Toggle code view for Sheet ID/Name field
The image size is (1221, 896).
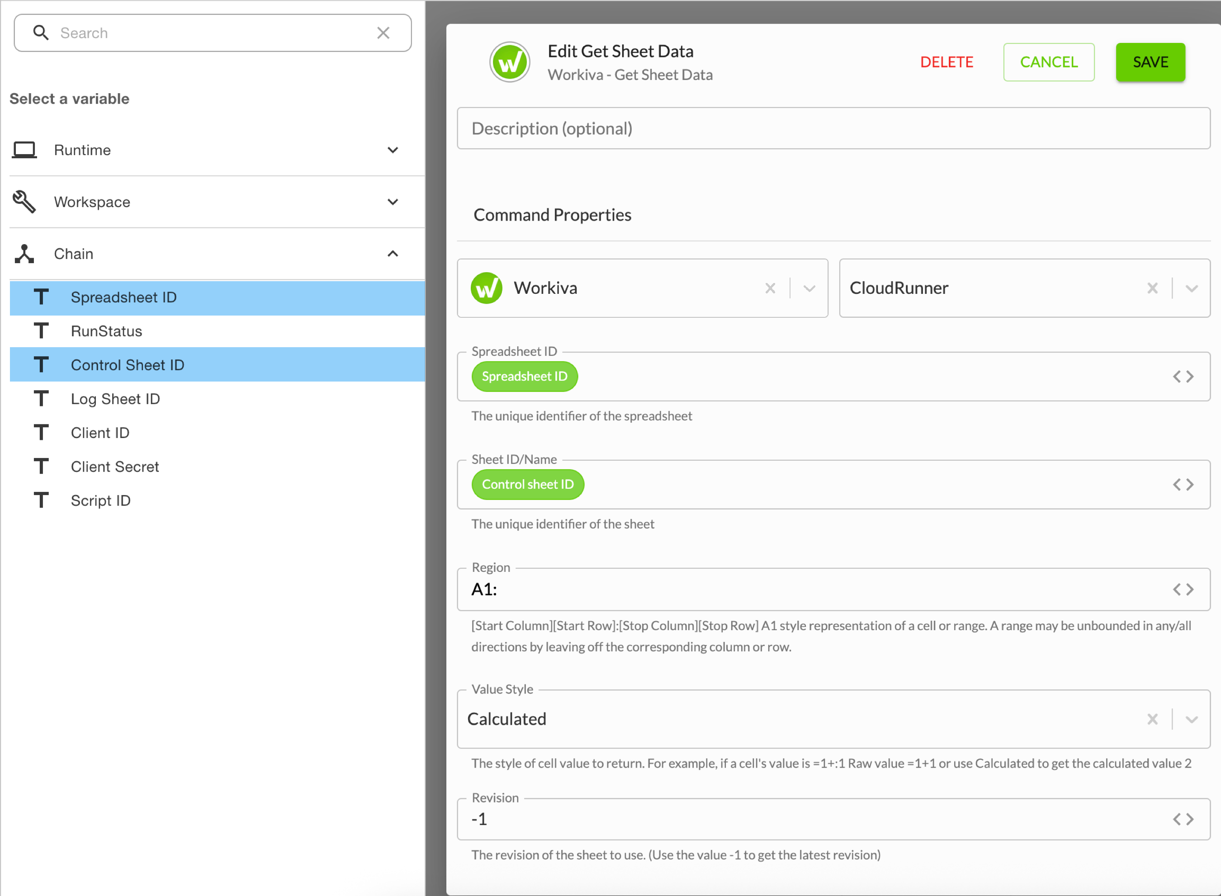click(x=1183, y=484)
